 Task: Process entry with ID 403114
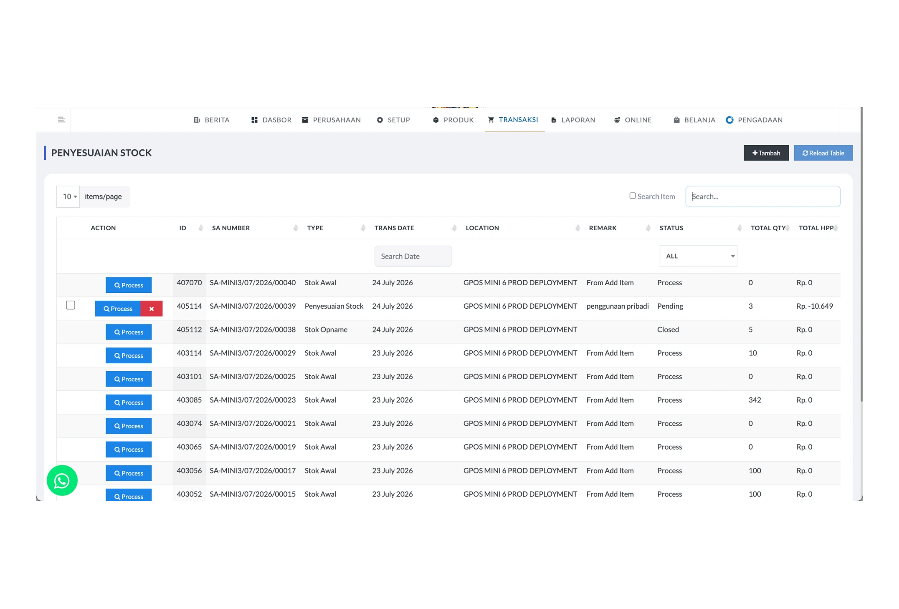(x=129, y=355)
